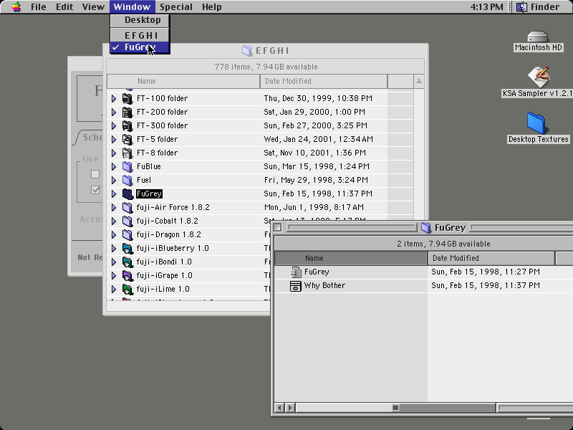Screen dimensions: 573x430
Task: Expand the fuji-Dragon 1.8.2 disclosure triangle
Action: (114, 235)
